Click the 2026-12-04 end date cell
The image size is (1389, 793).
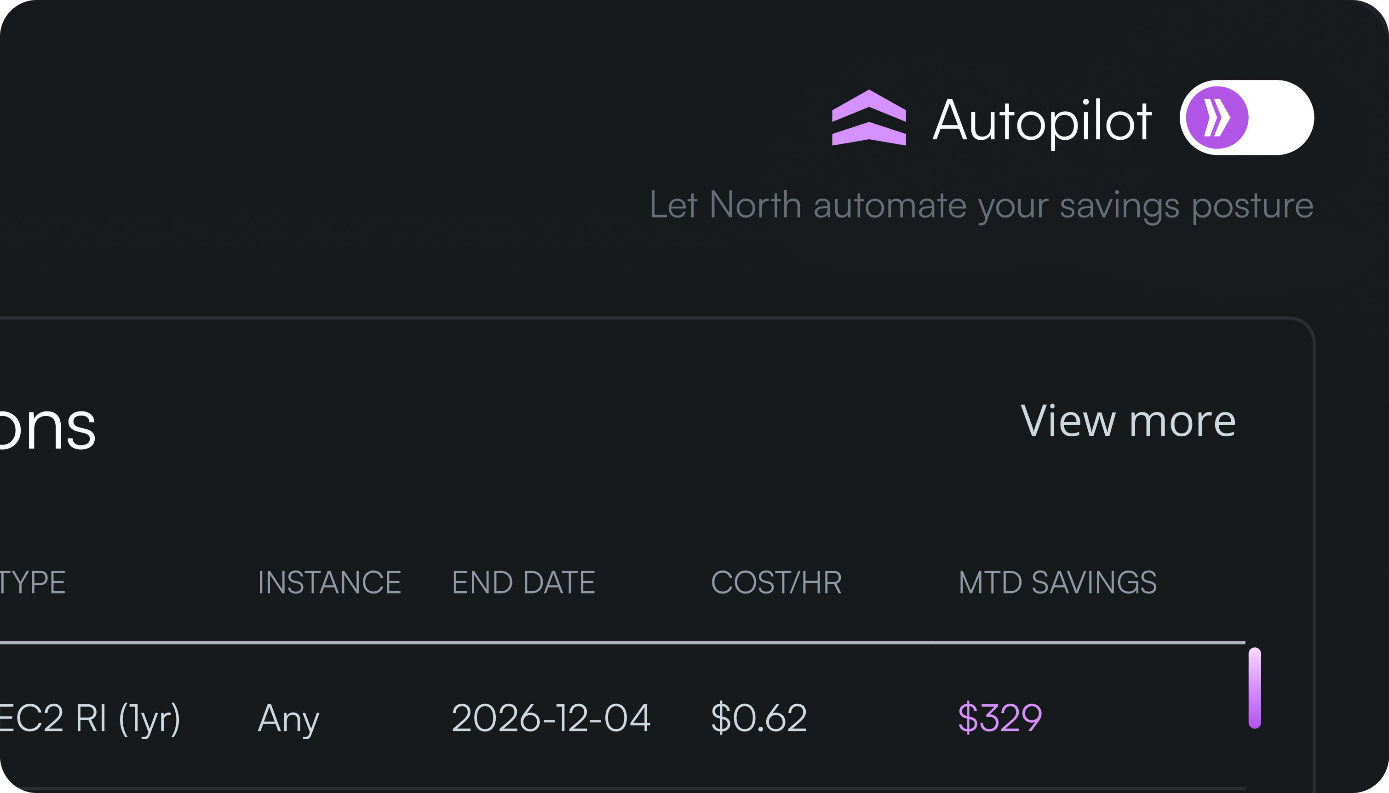pyautogui.click(x=551, y=719)
